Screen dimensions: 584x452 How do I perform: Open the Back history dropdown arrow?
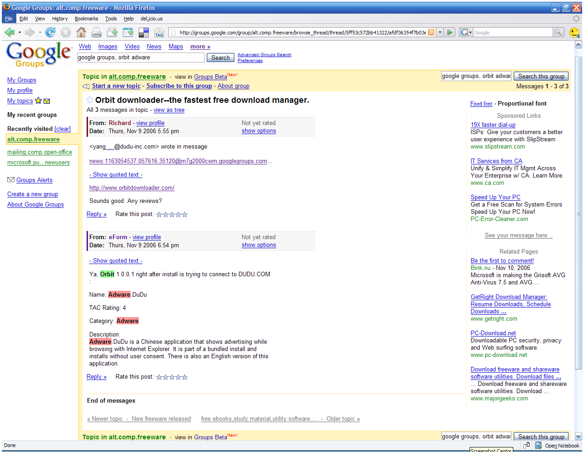click(x=19, y=32)
